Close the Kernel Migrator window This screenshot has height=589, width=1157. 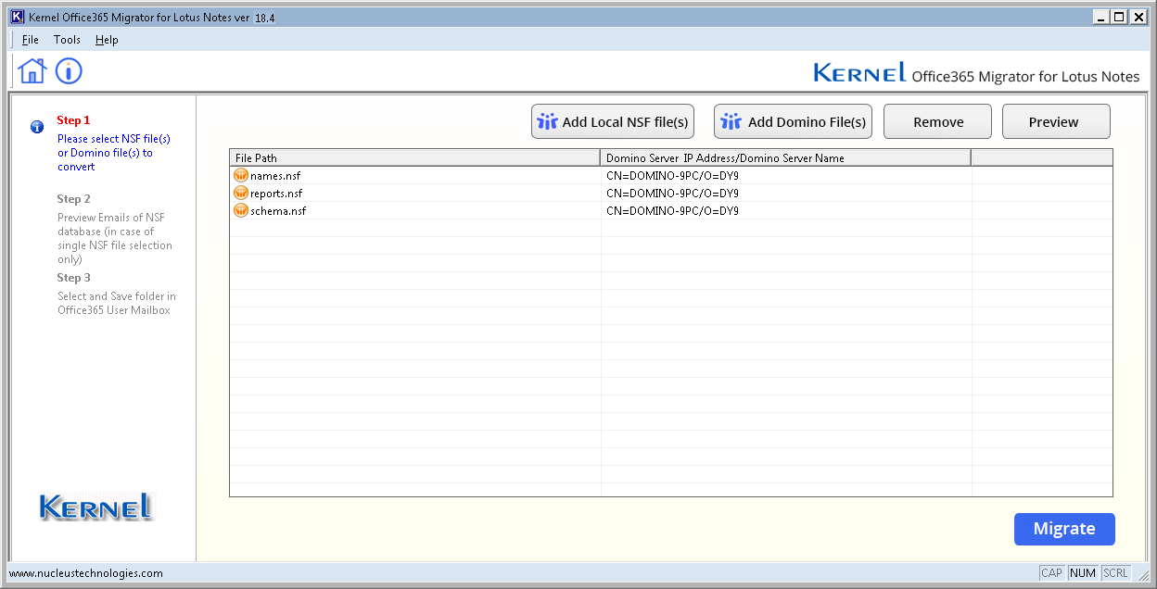pyautogui.click(x=1138, y=17)
